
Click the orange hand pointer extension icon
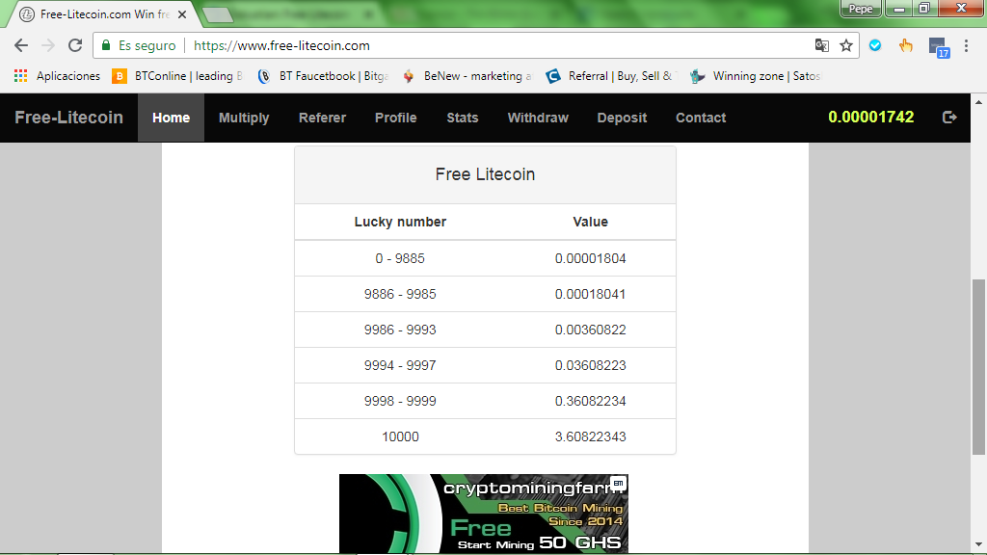click(x=905, y=45)
